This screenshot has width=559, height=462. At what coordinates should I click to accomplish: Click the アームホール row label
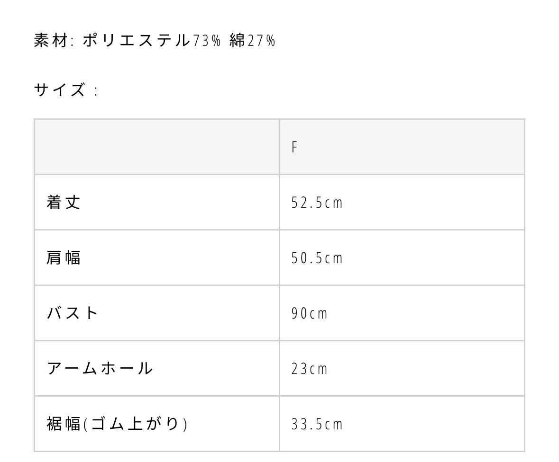tap(100, 368)
